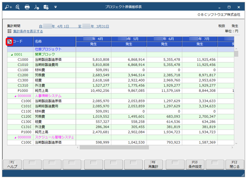247x180 pixels.
Task: Click the C1200 code under 関東ブロック
Action: coord(23,75)
